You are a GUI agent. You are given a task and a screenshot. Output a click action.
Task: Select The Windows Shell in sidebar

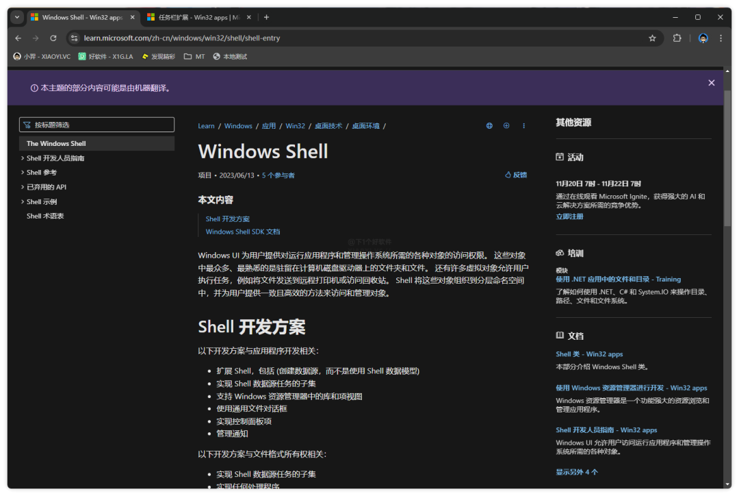click(x=96, y=143)
